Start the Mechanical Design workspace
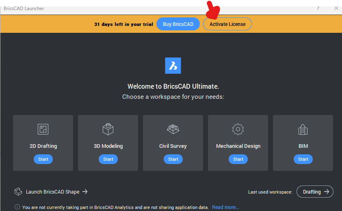The image size is (342, 211). pyautogui.click(x=238, y=159)
